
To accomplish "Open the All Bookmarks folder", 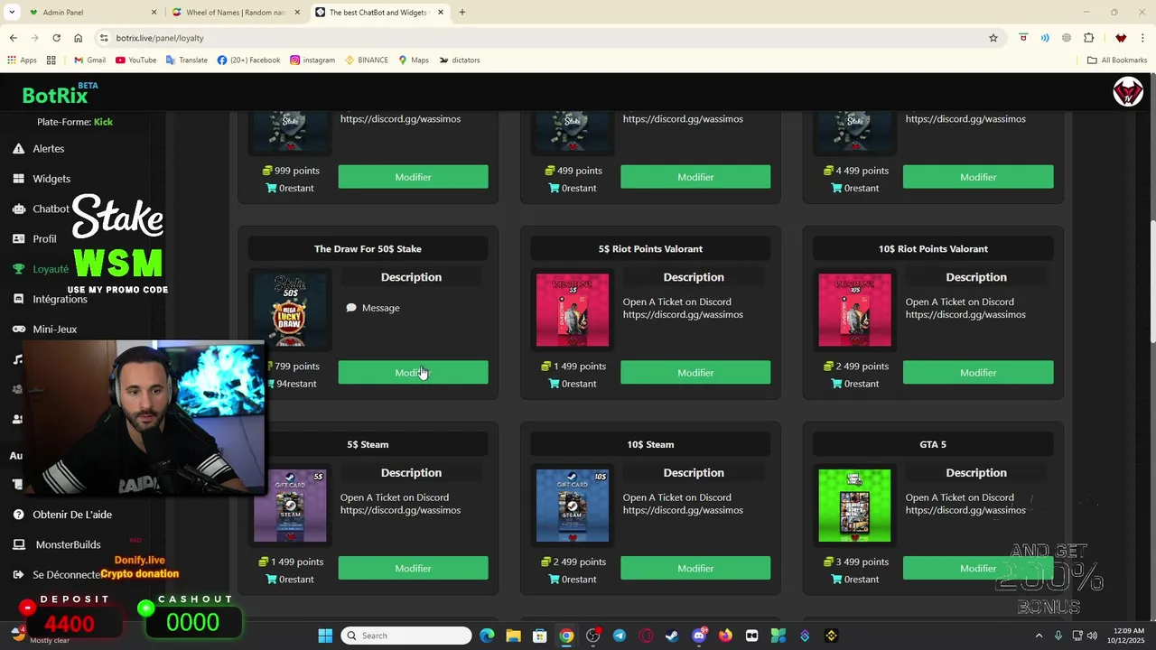I will 1117,60.
